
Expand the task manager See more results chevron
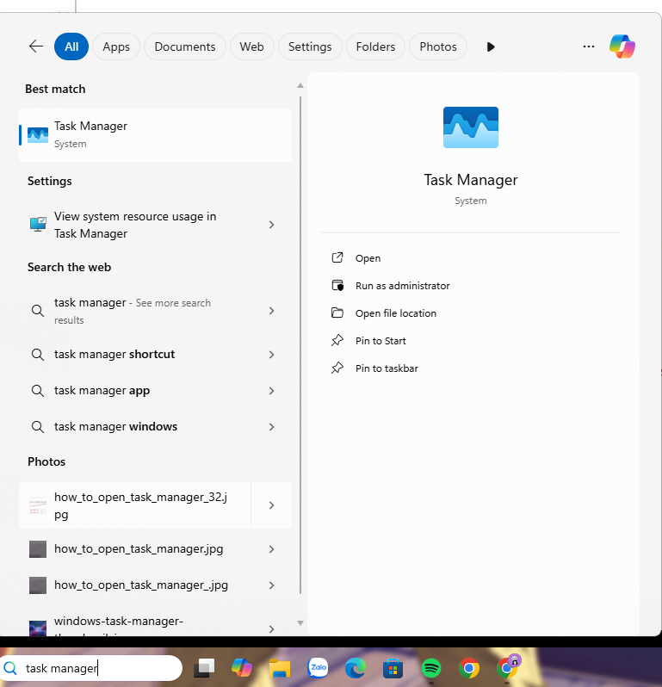(272, 311)
